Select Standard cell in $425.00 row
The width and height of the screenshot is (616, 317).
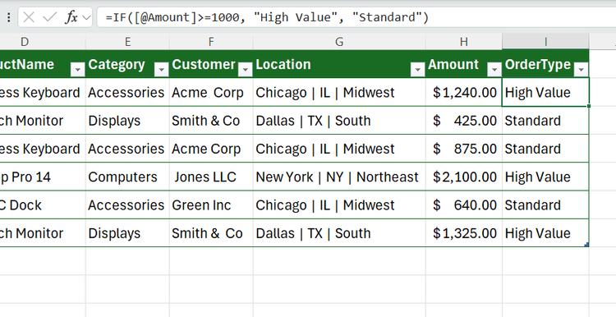[x=545, y=121]
